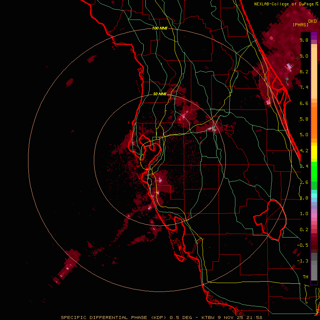Click the TH threshold label
Screen dimensions: 320x320
[305, 277]
